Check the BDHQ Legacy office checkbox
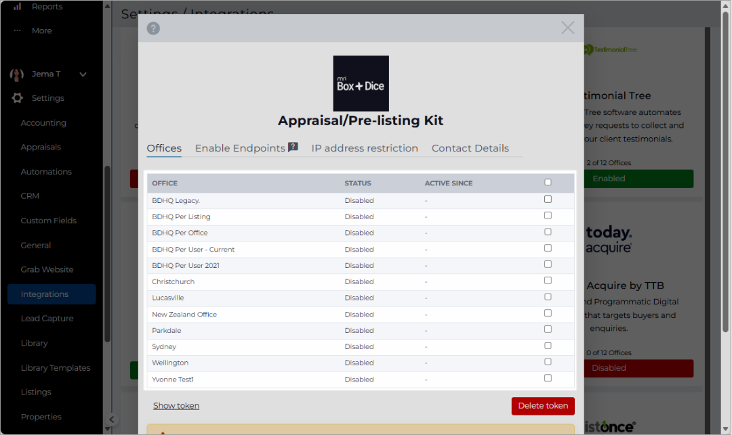 point(548,200)
